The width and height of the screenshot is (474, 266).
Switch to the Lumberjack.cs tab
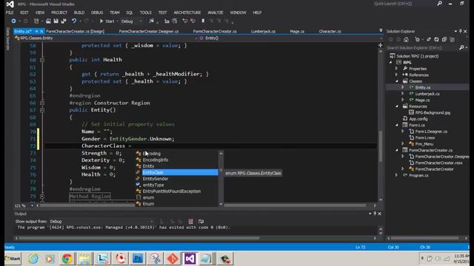pos(263,31)
